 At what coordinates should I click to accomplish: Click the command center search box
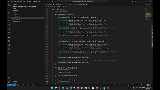pos(82,1)
